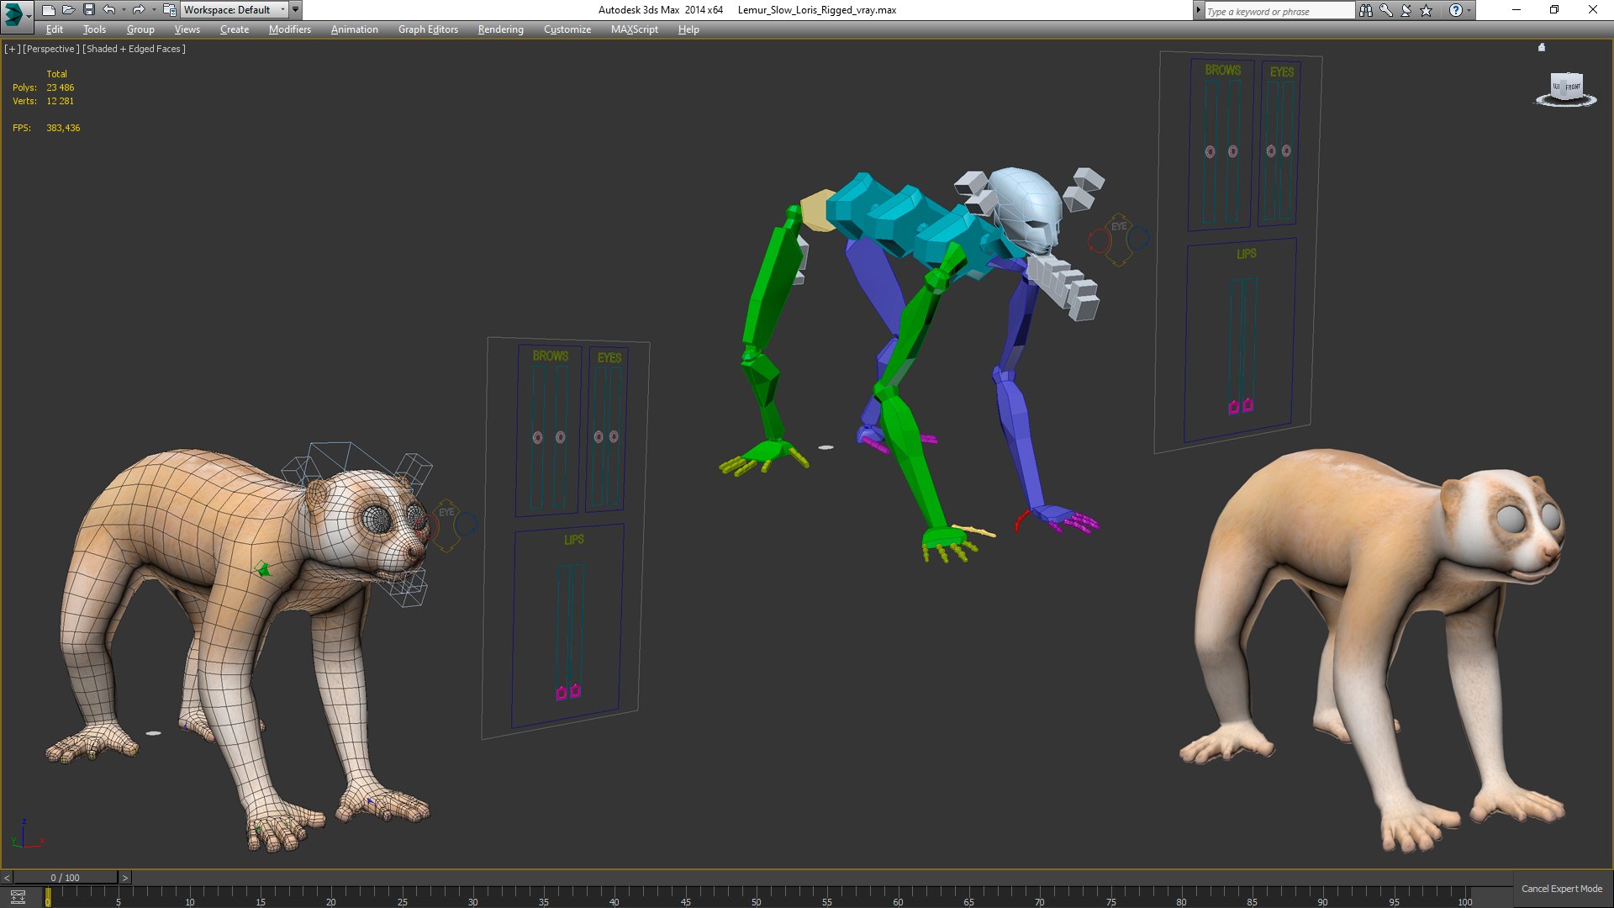This screenshot has height=908, width=1614.
Task: Open the viewport [+] general menu
Action: click(12, 49)
